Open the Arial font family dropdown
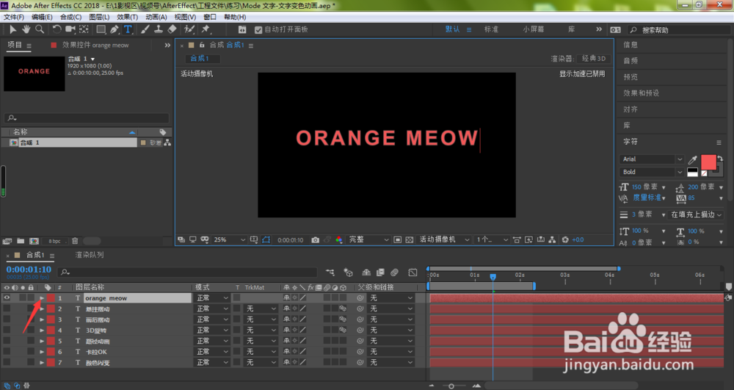Screen dimensions: 734x390 652,159
